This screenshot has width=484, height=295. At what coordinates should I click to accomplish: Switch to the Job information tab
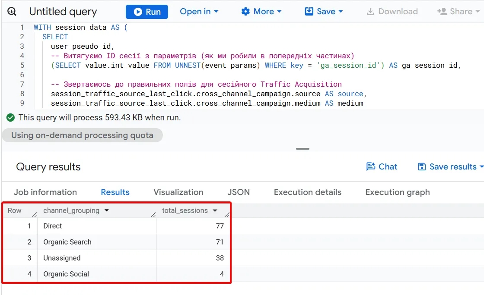pyautogui.click(x=45, y=192)
